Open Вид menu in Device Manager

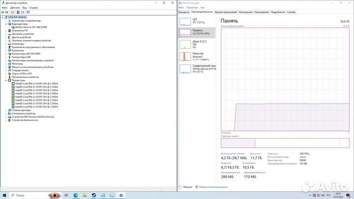pos(25,8)
